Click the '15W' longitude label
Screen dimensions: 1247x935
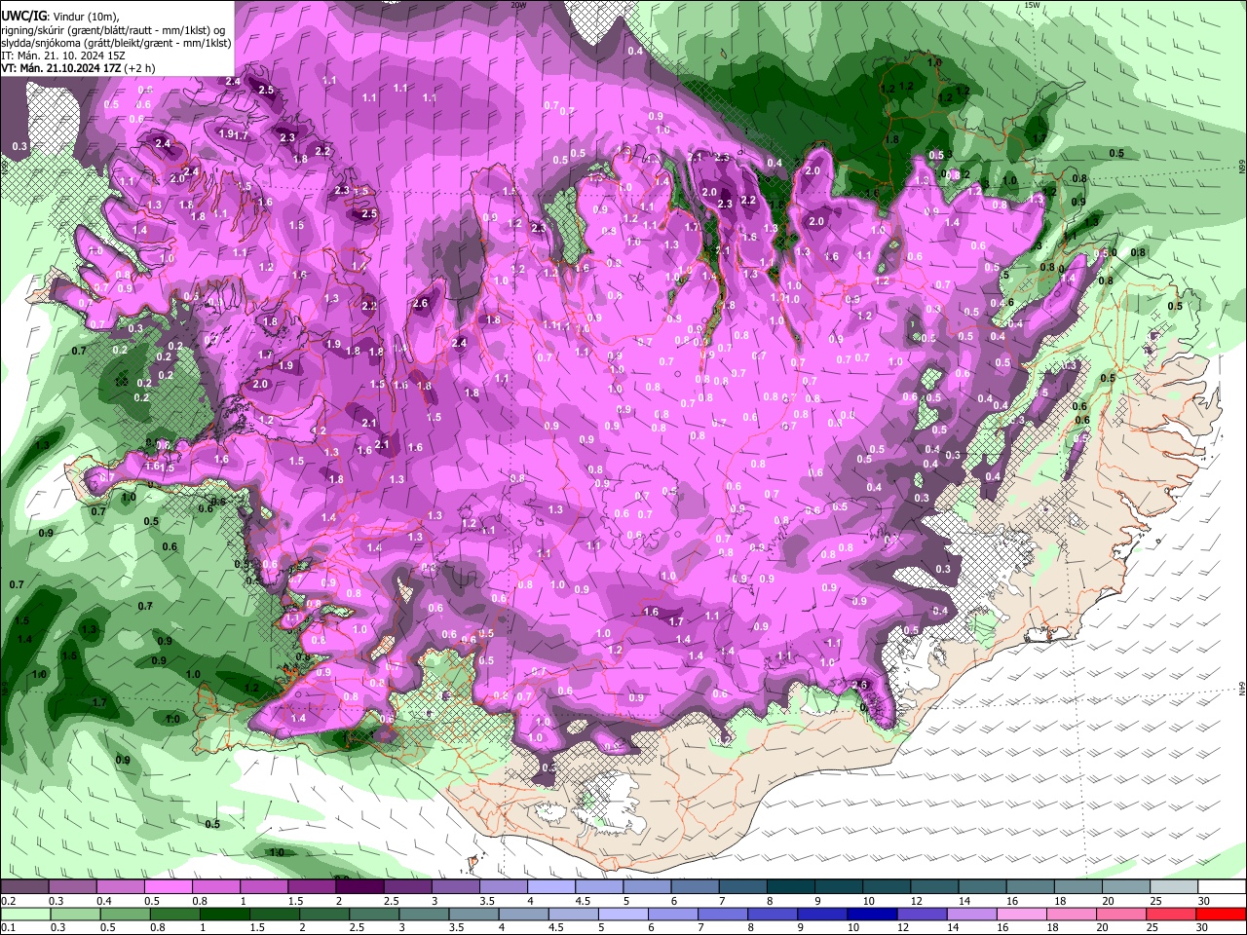click(1032, 5)
